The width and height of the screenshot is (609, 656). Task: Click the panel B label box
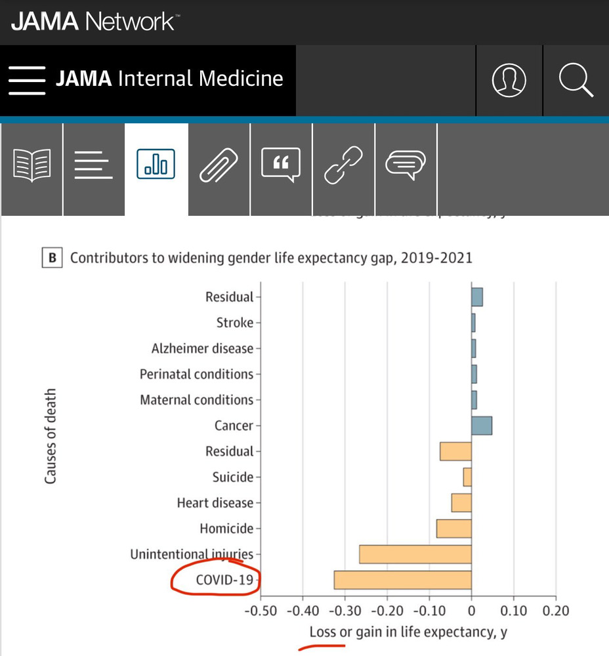pos(51,258)
